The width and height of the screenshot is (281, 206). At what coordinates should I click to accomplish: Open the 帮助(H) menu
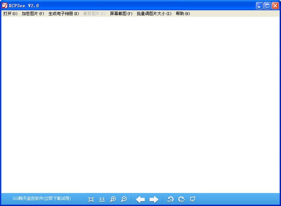click(x=183, y=14)
